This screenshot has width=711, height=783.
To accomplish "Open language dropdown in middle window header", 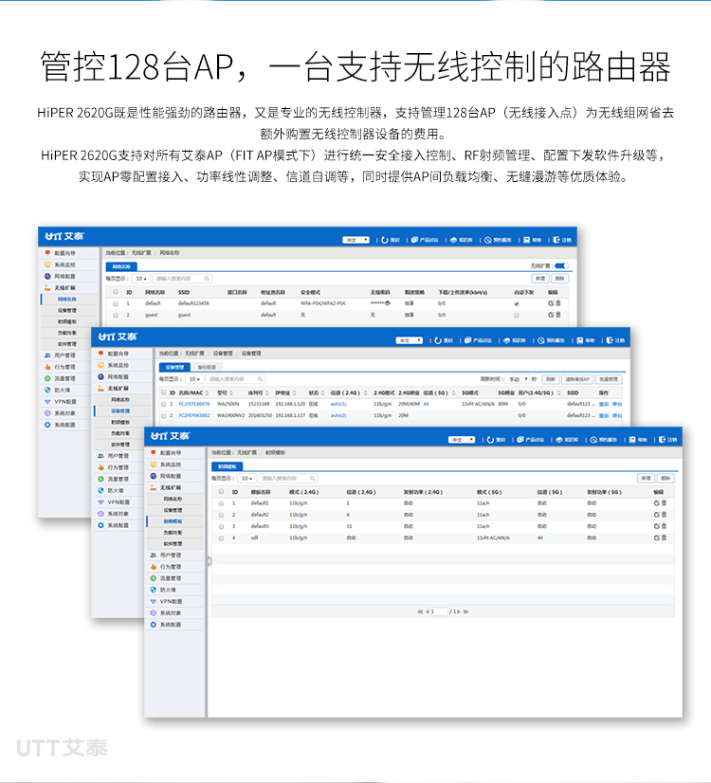I will (x=409, y=340).
